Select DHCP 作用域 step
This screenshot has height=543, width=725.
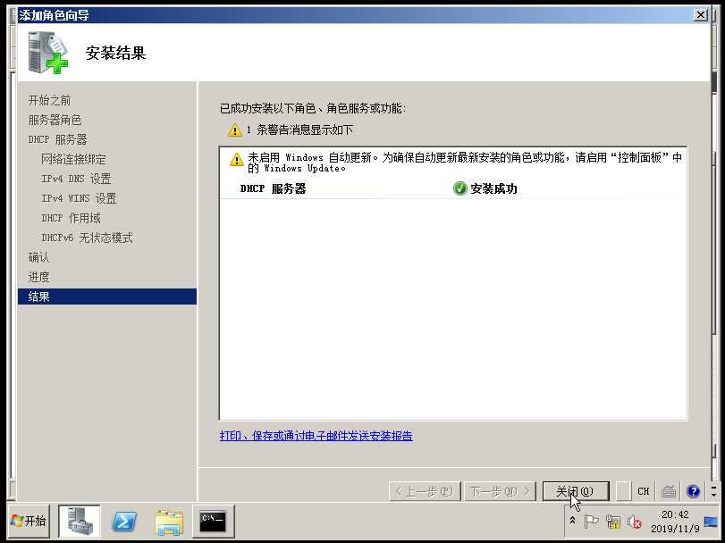[72, 218]
